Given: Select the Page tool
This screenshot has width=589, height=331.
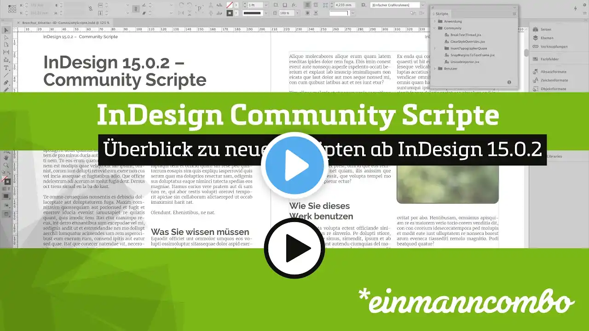Looking at the screenshot, I should tap(6, 45).
